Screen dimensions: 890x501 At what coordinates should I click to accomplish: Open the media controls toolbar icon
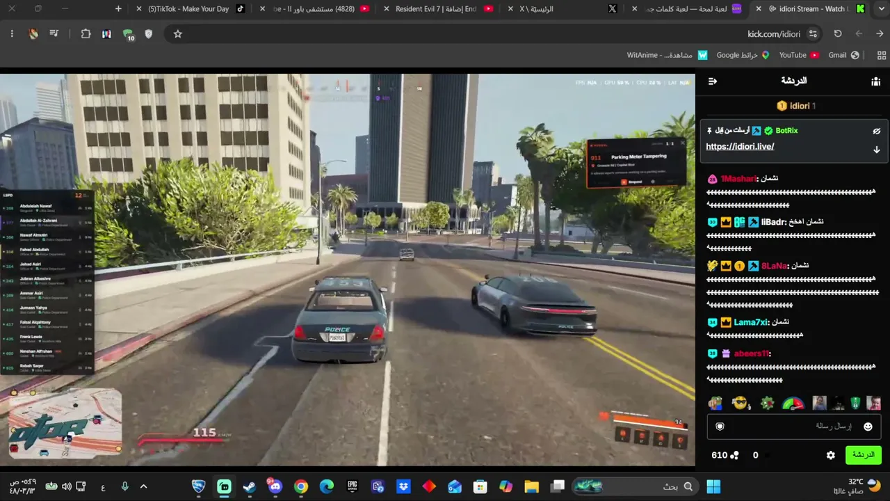54,34
